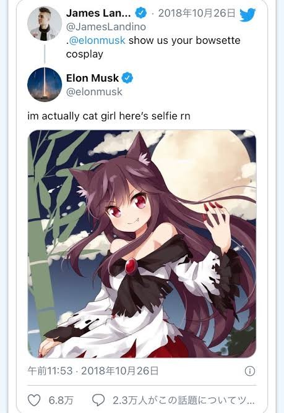Viewport: 284px width, 413px height.
Task: Click the Twitter bird logo
Action: [x=247, y=15]
